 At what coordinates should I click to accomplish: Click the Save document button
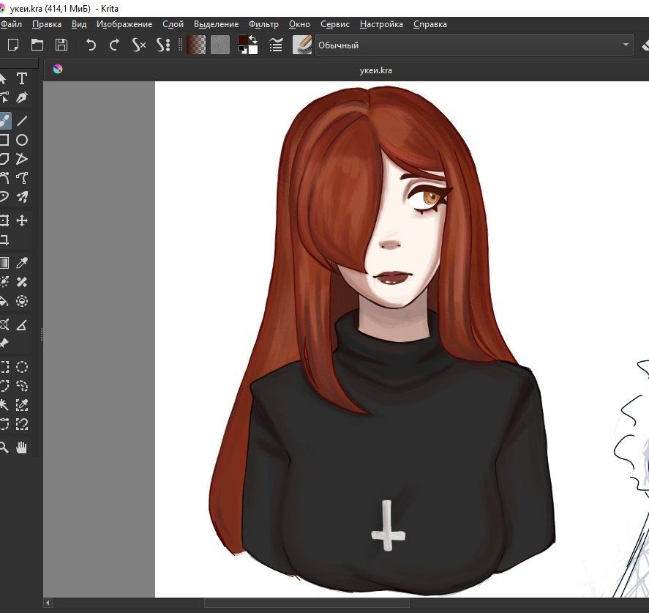click(61, 45)
